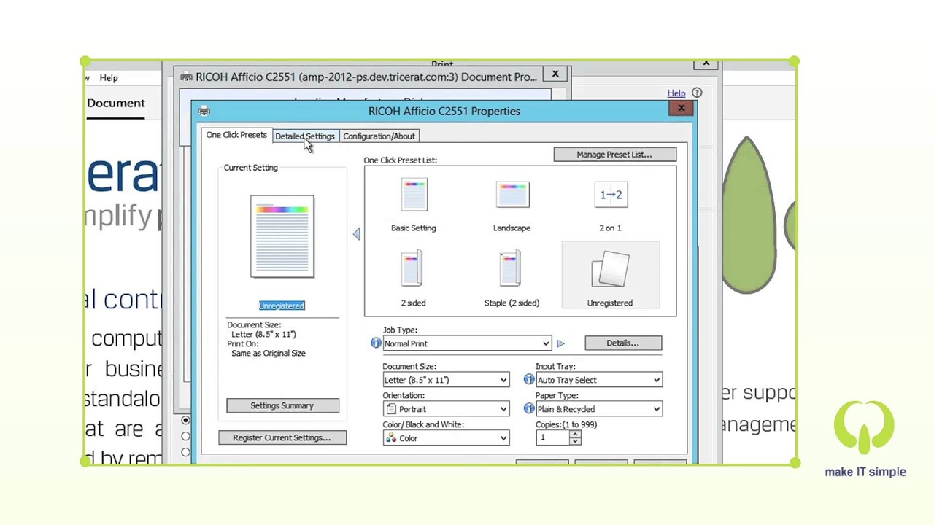Click Register Current Settings button
The width and height of the screenshot is (934, 525).
click(x=282, y=437)
